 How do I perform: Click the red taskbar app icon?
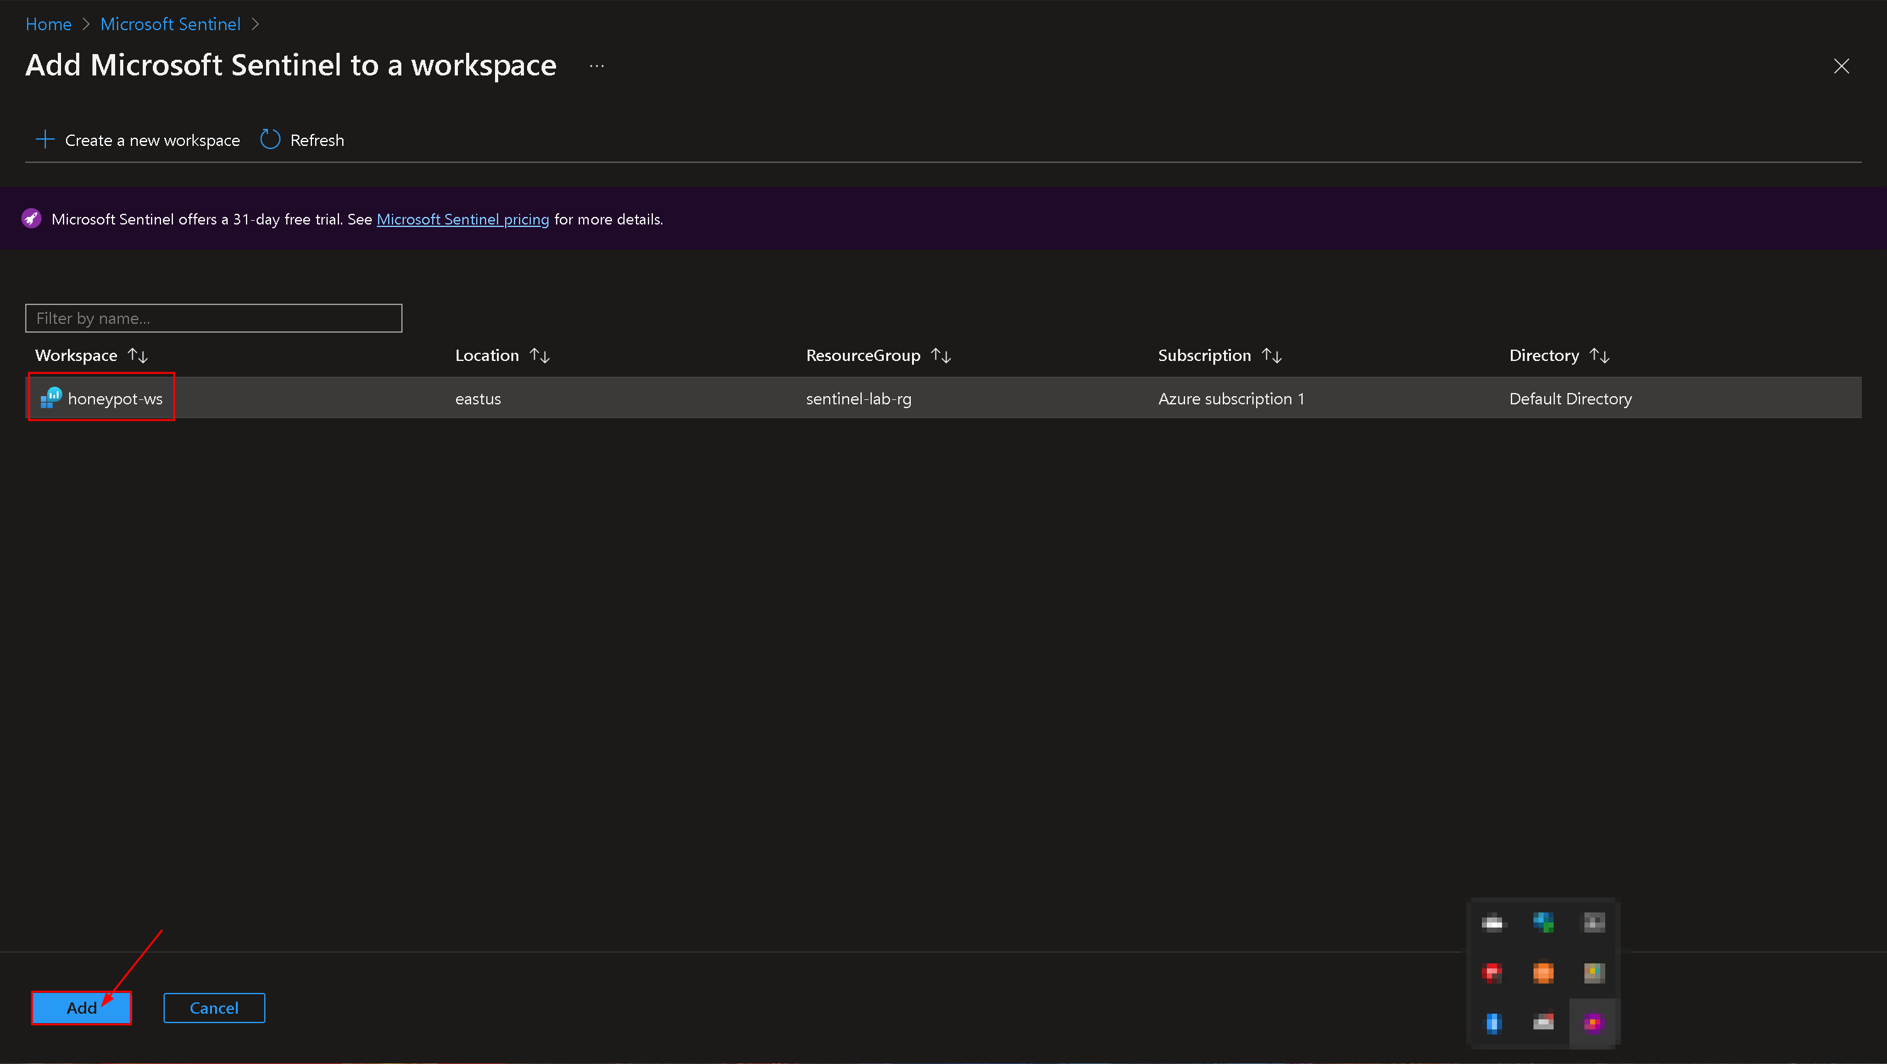point(1492,972)
